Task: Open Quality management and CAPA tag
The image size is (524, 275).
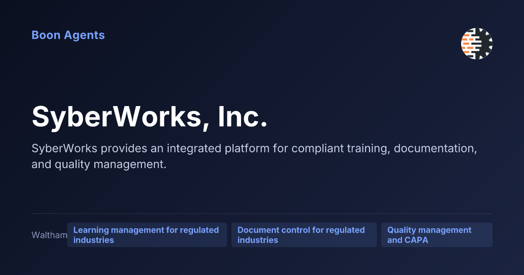Action: 437,235
